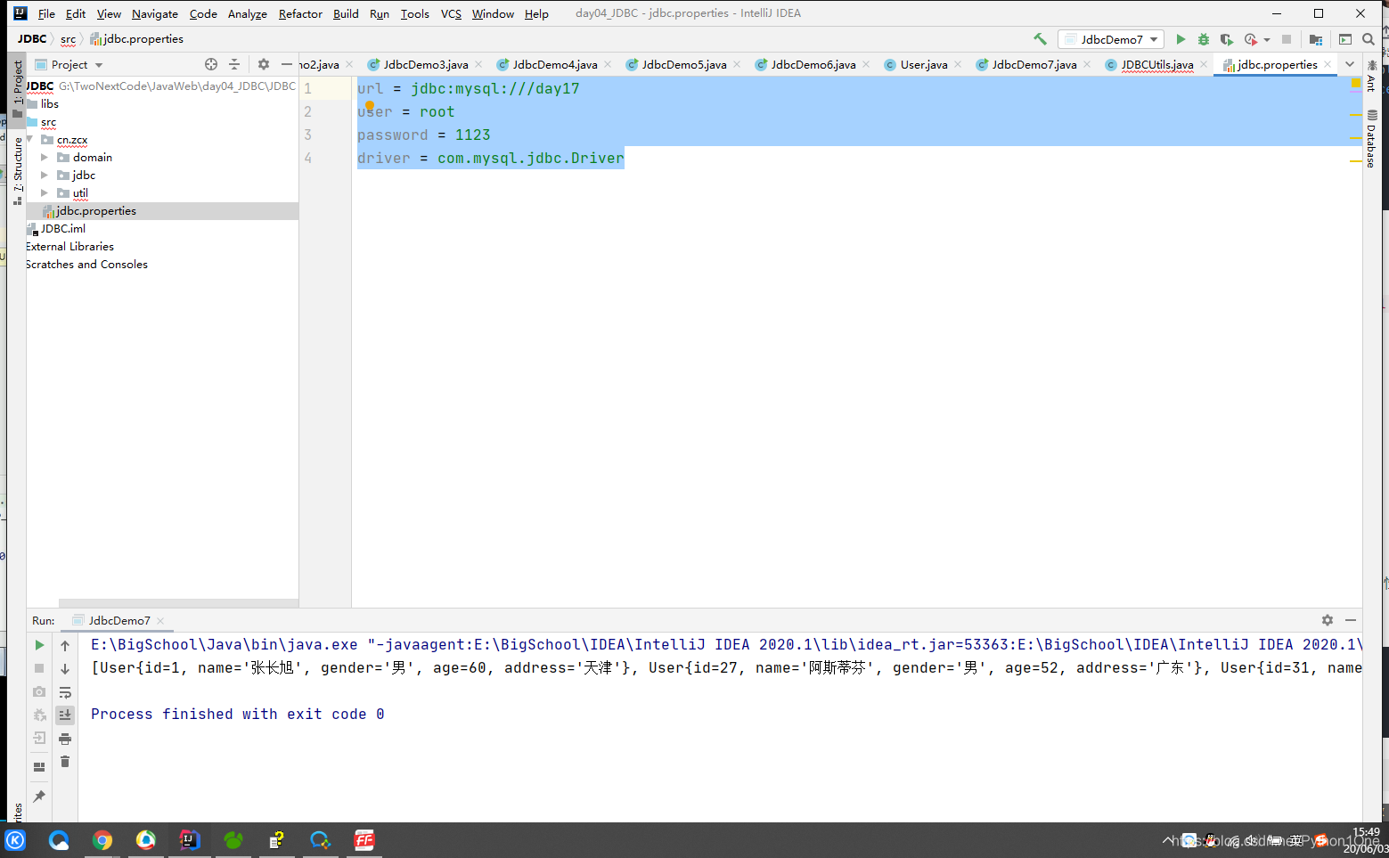
Task: Open the VCS menu
Action: click(x=451, y=13)
